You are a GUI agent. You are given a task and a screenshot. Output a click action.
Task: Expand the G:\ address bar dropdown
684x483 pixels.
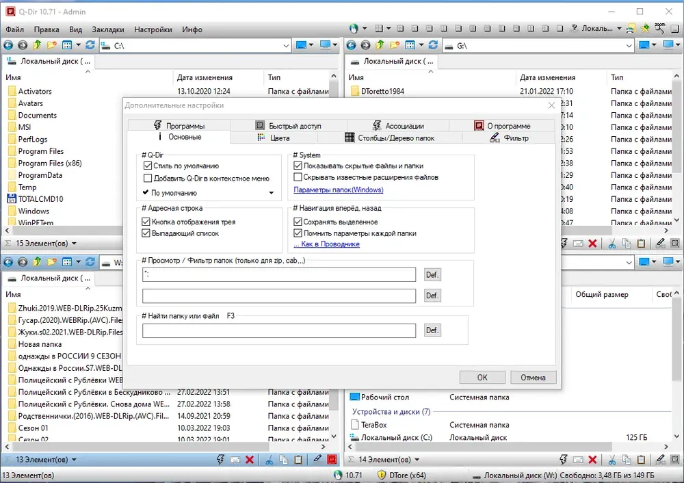629,45
